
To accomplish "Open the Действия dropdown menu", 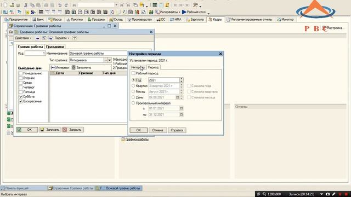I will 23,38.
